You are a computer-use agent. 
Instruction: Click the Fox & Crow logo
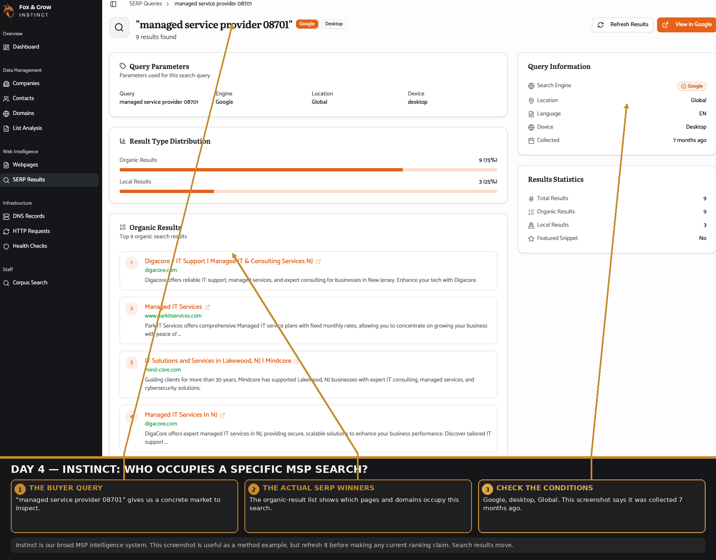tap(9, 11)
